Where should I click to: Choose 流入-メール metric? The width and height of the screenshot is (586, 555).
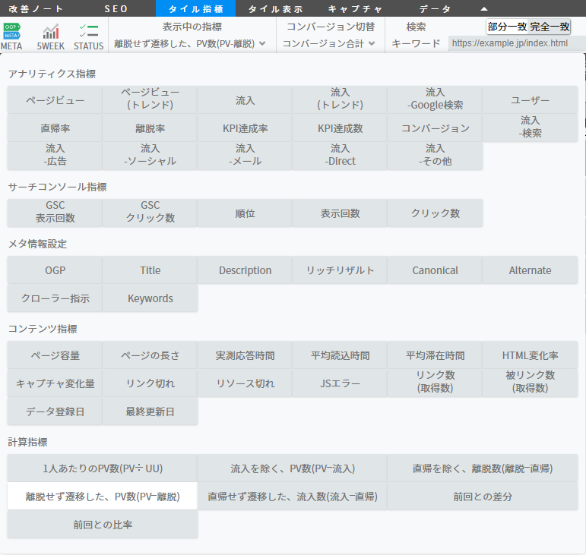coord(245,156)
